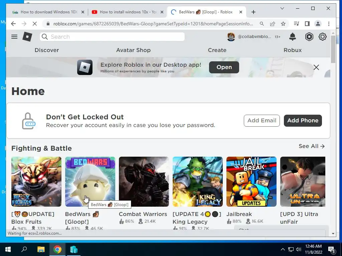This screenshot has width=342, height=256.
Task: Click the lock icon in Locked Out card
Action: click(x=29, y=121)
